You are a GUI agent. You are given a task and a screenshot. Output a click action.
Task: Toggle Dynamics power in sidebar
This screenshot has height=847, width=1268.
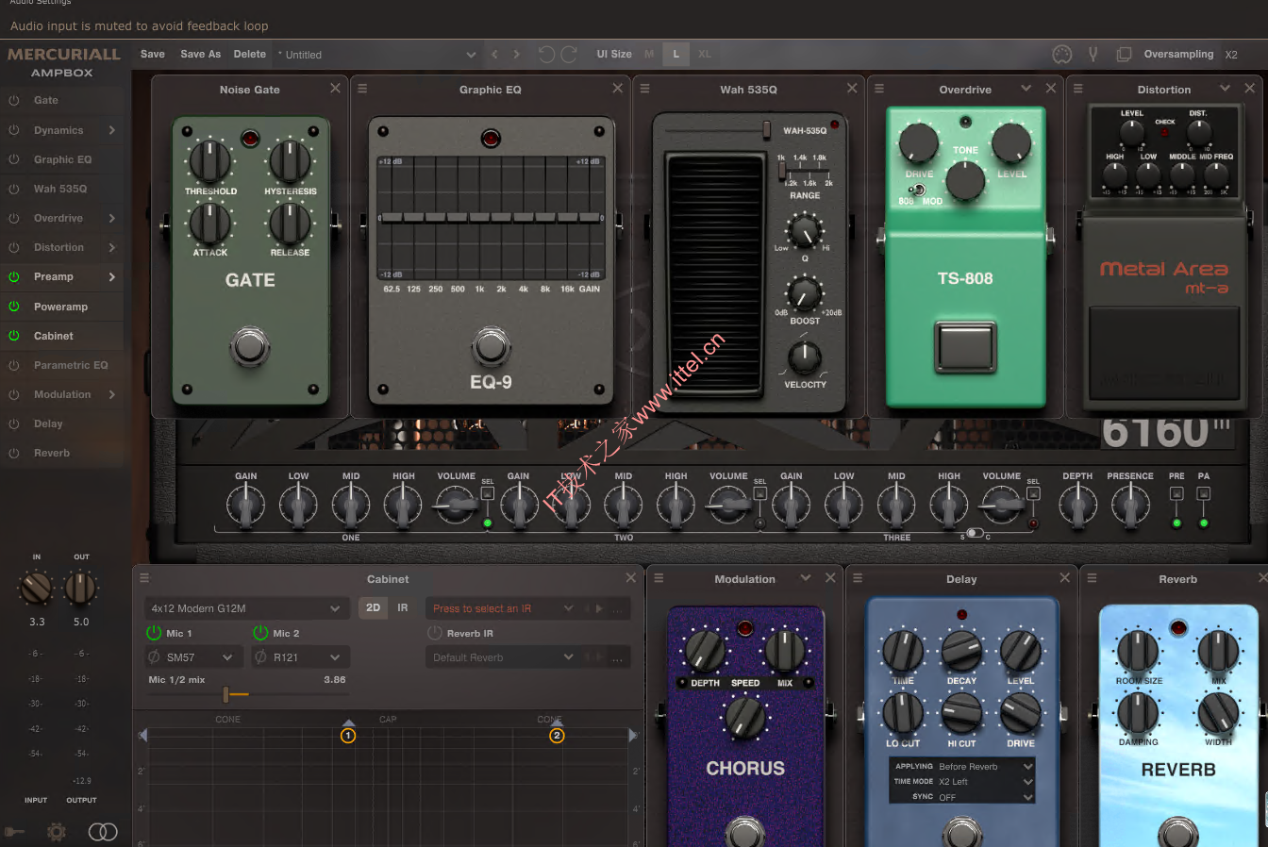(14, 130)
